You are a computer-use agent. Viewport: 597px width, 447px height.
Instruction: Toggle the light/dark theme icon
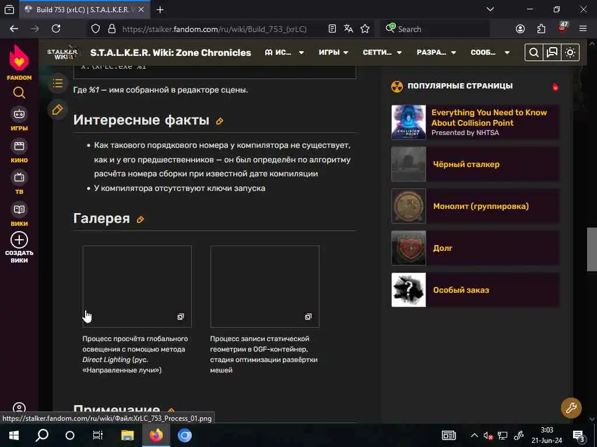(x=570, y=52)
